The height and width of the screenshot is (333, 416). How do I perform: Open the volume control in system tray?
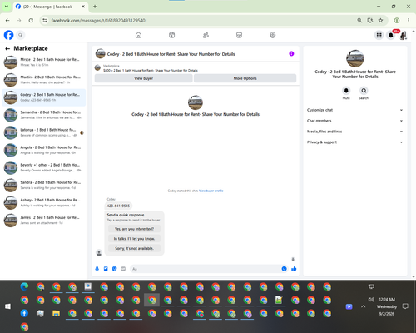(x=371, y=300)
